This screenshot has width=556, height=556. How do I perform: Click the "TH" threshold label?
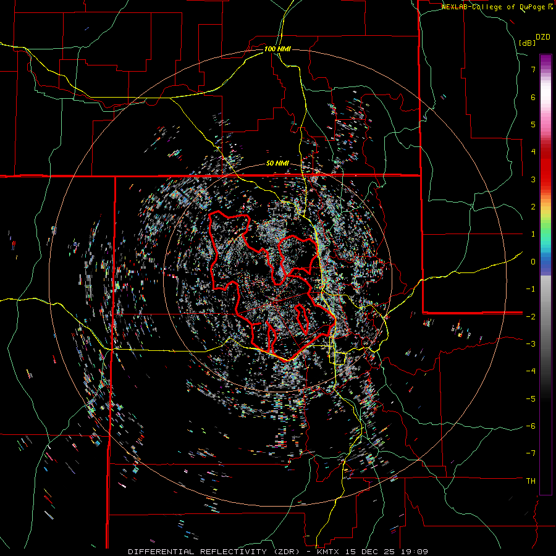[x=531, y=481]
